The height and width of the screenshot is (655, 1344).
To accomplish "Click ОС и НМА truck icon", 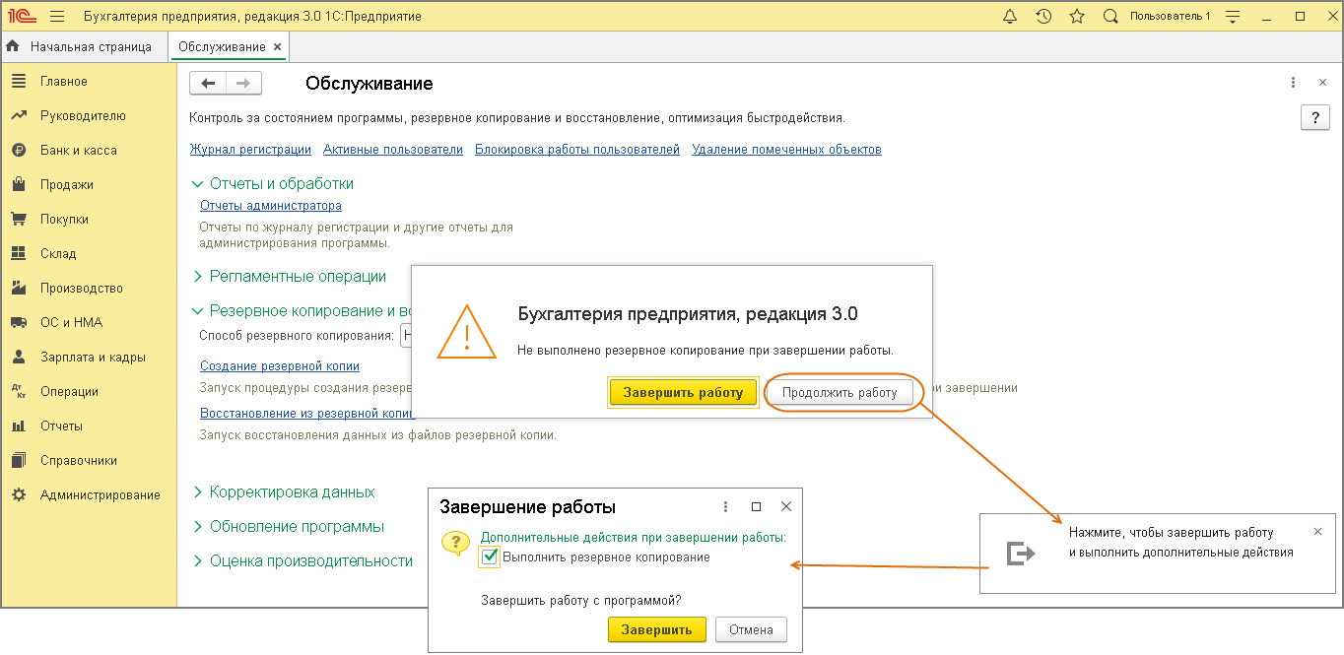I will tap(19, 323).
